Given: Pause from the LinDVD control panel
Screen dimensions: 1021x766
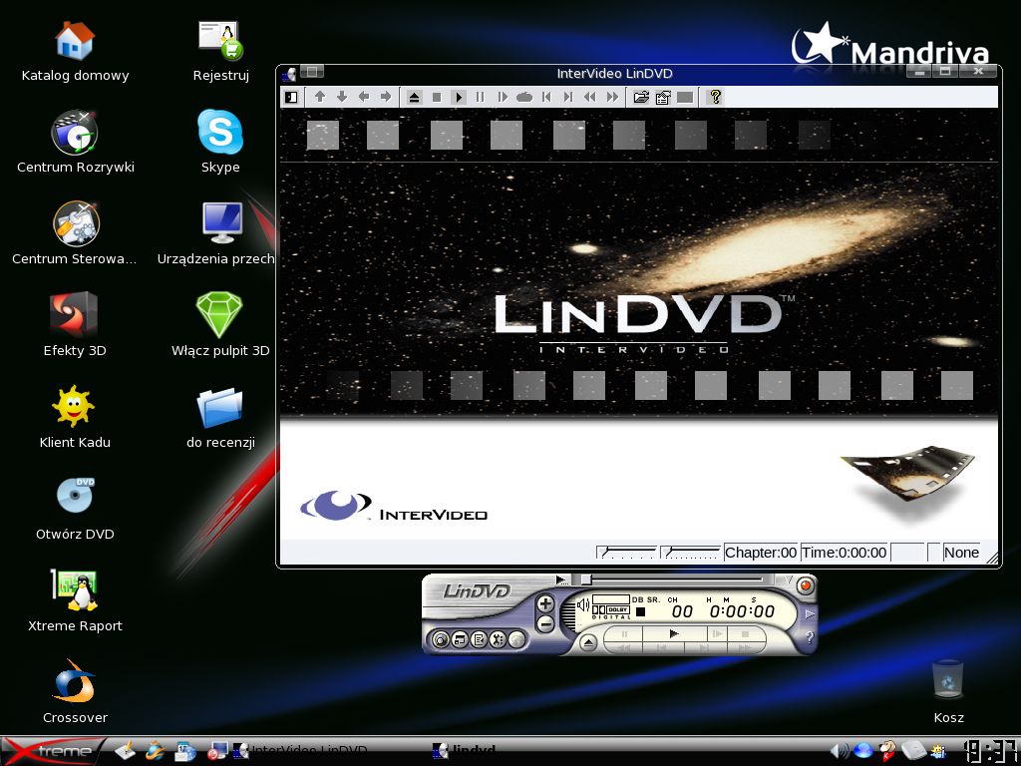Looking at the screenshot, I should (x=624, y=633).
